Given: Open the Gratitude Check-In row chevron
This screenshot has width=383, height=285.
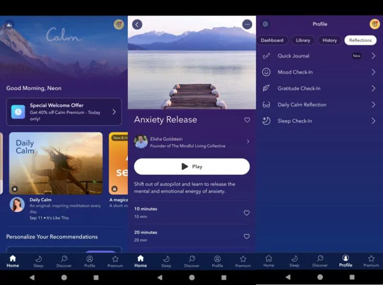Looking at the screenshot, I should click(373, 88).
